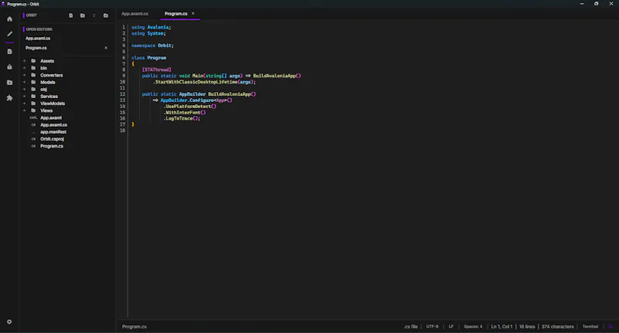Open the file document icon in activity bar
Screen dimensions: 619x333
point(9,52)
